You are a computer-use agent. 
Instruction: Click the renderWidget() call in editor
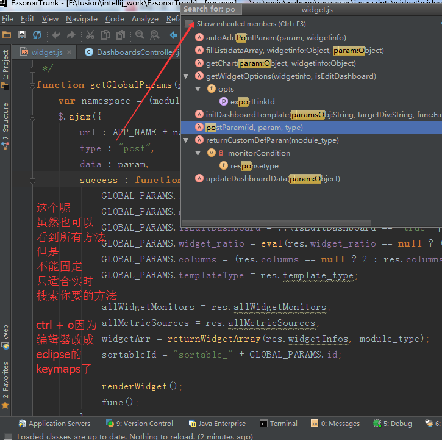coord(142,386)
